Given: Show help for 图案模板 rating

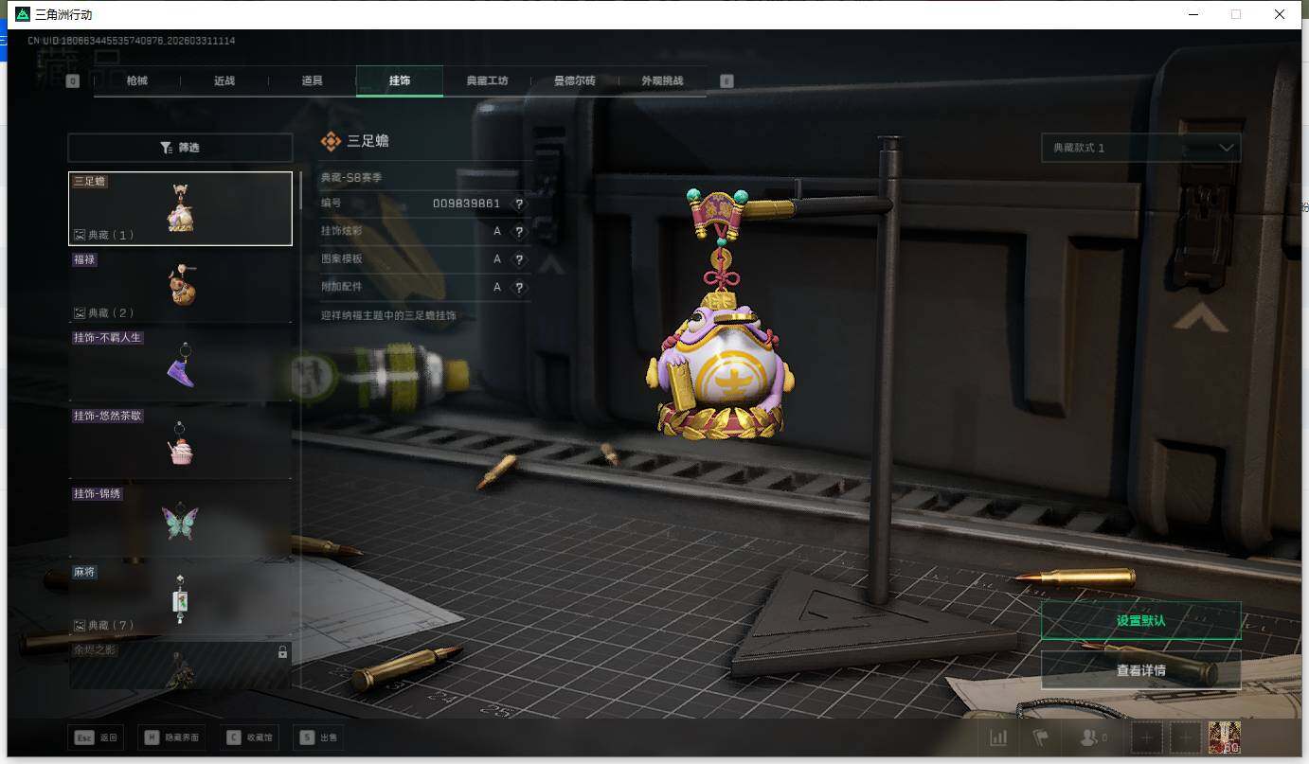Looking at the screenshot, I should tap(519, 259).
